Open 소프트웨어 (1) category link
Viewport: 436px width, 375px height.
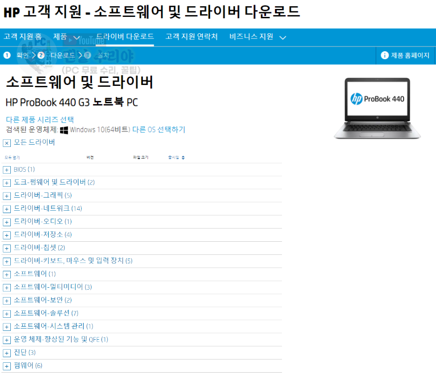click(35, 274)
